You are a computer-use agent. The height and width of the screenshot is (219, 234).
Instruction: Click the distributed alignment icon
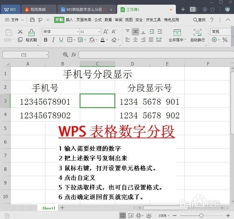159,40
